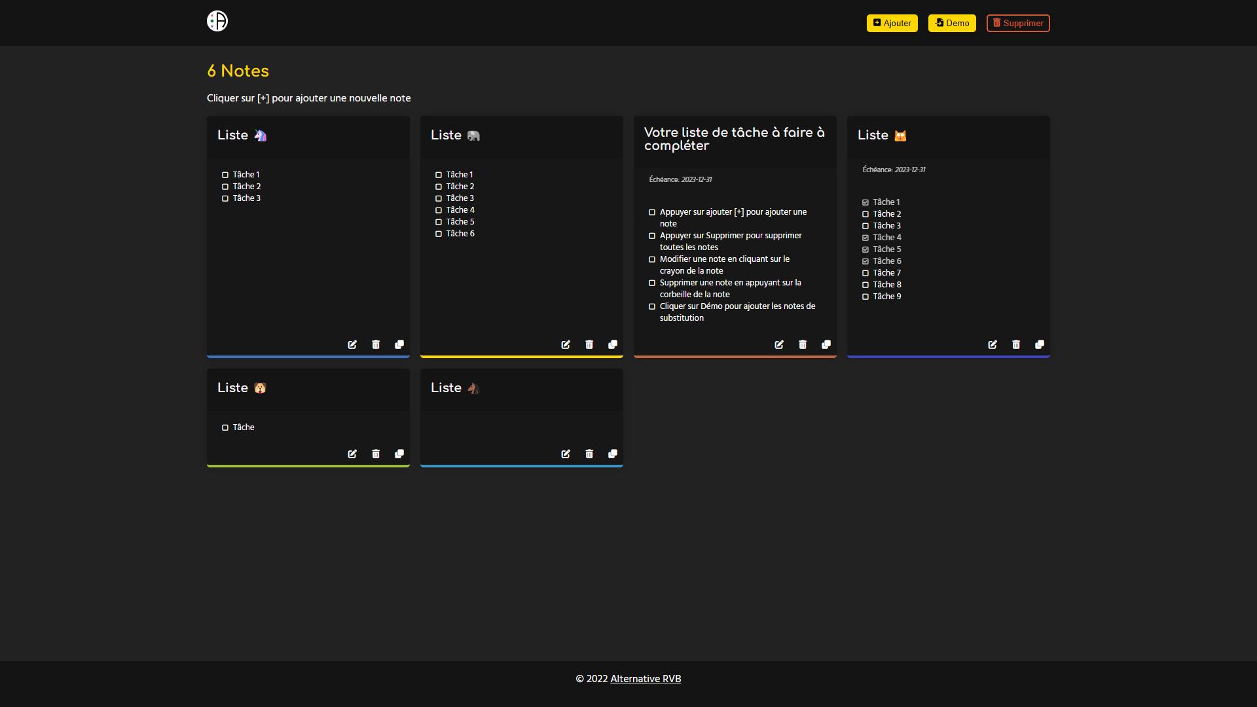The height and width of the screenshot is (707, 1257).
Task: Delete the cat Liste note
Action: pyautogui.click(x=1016, y=344)
